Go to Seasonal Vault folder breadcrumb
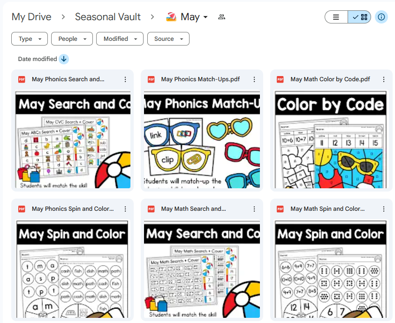The width and height of the screenshot is (395, 323). click(x=108, y=17)
